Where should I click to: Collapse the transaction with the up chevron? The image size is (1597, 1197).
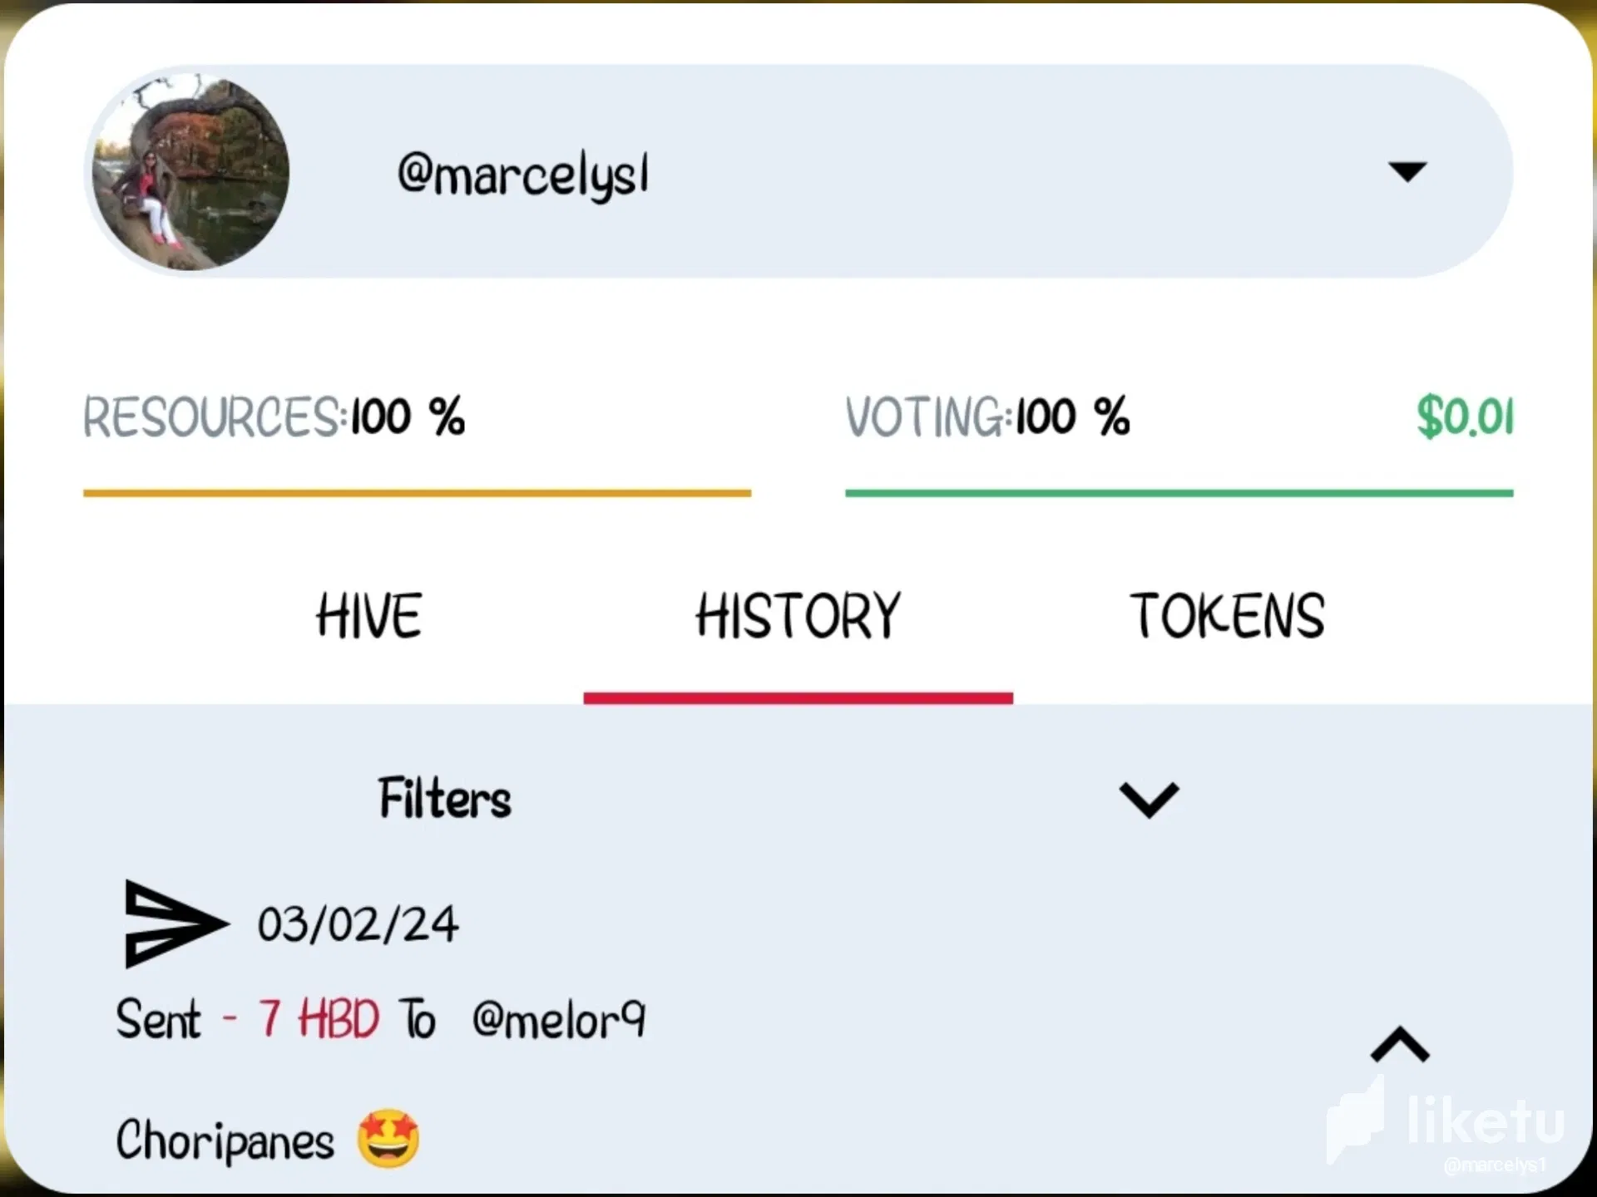click(1400, 1044)
